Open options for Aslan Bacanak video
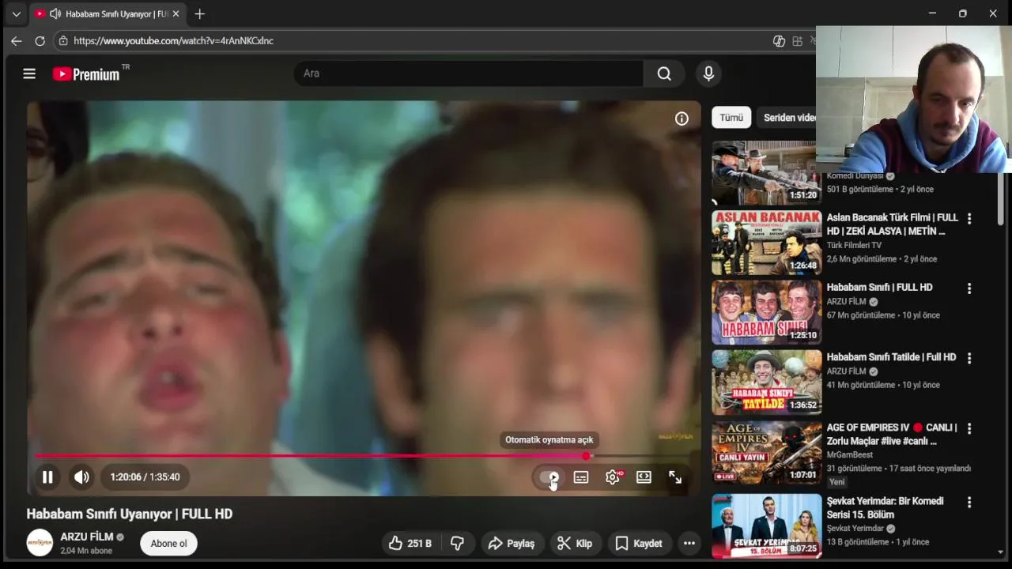The width and height of the screenshot is (1012, 569). pos(969,219)
